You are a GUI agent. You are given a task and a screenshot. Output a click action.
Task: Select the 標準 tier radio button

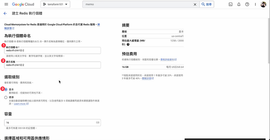tap(6, 97)
